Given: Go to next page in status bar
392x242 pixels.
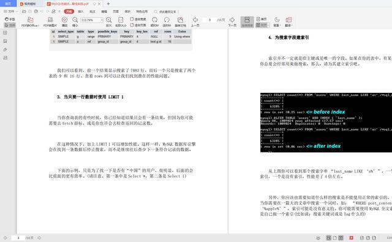Looking at the screenshot, I should [x=39, y=238].
